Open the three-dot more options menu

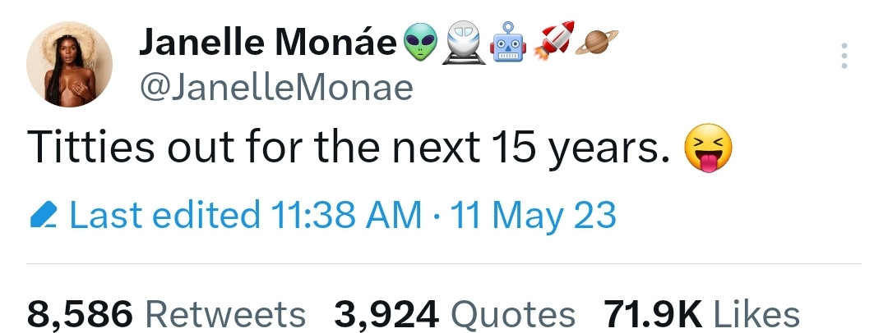point(842,56)
